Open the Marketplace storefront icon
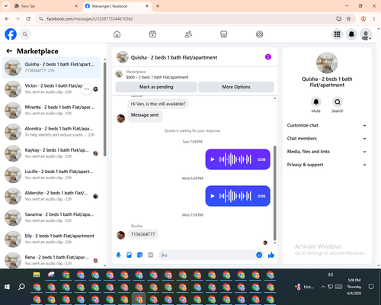 click(x=224, y=34)
